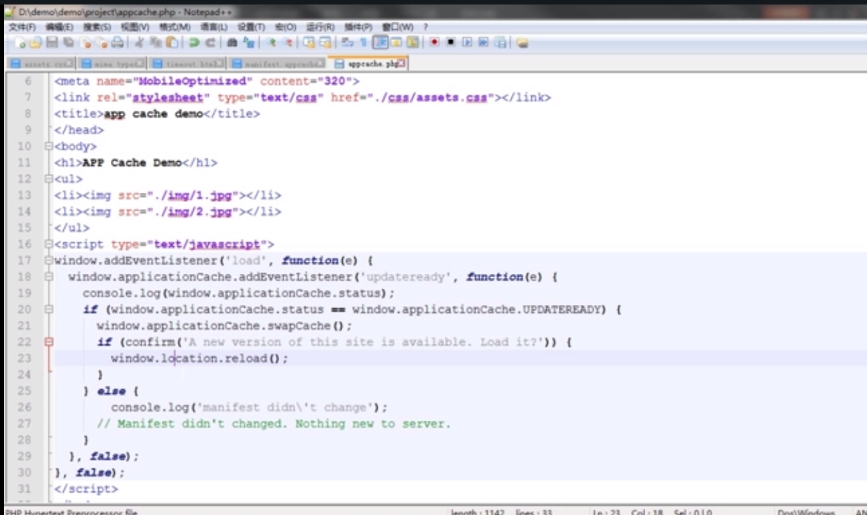
Task: Undo the last edit with green arrow
Action: (x=195, y=43)
